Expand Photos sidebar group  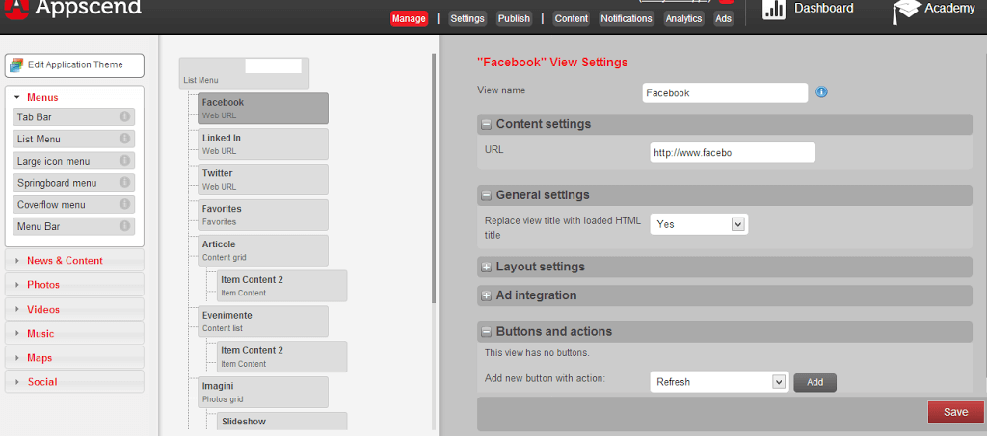point(74,285)
